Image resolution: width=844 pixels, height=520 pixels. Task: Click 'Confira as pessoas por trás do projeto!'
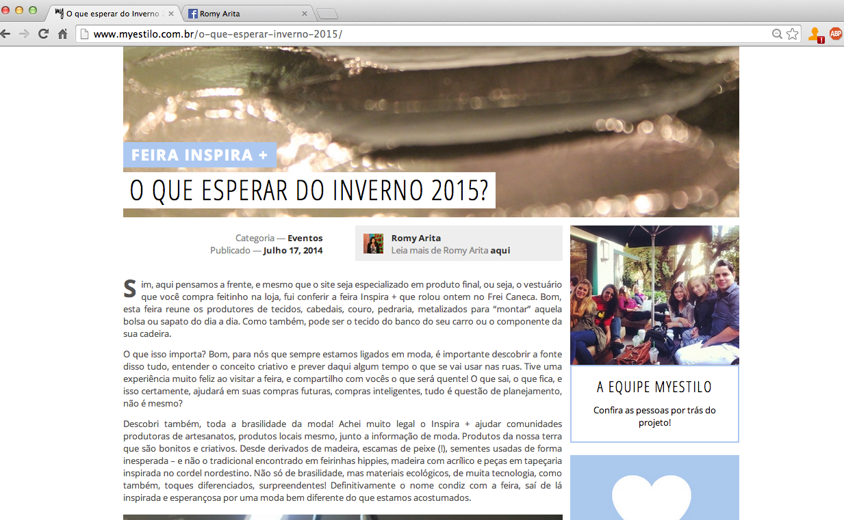(x=654, y=416)
